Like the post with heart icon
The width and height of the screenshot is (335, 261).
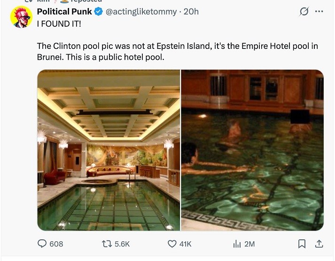[172, 244]
